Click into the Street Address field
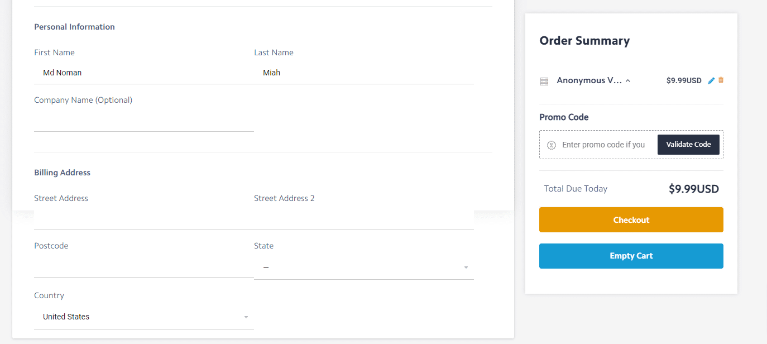The image size is (767, 344). coord(144,218)
